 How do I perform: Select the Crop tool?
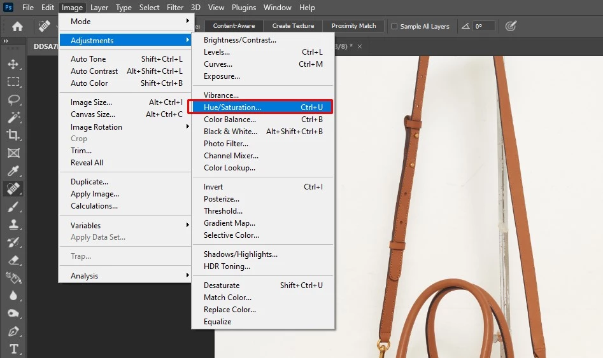13,135
